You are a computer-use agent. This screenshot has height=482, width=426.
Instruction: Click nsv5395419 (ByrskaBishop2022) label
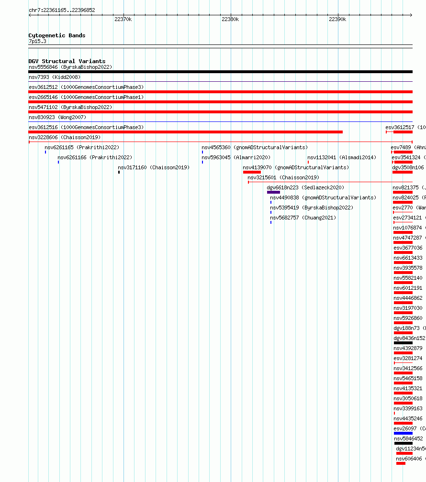click(x=312, y=208)
